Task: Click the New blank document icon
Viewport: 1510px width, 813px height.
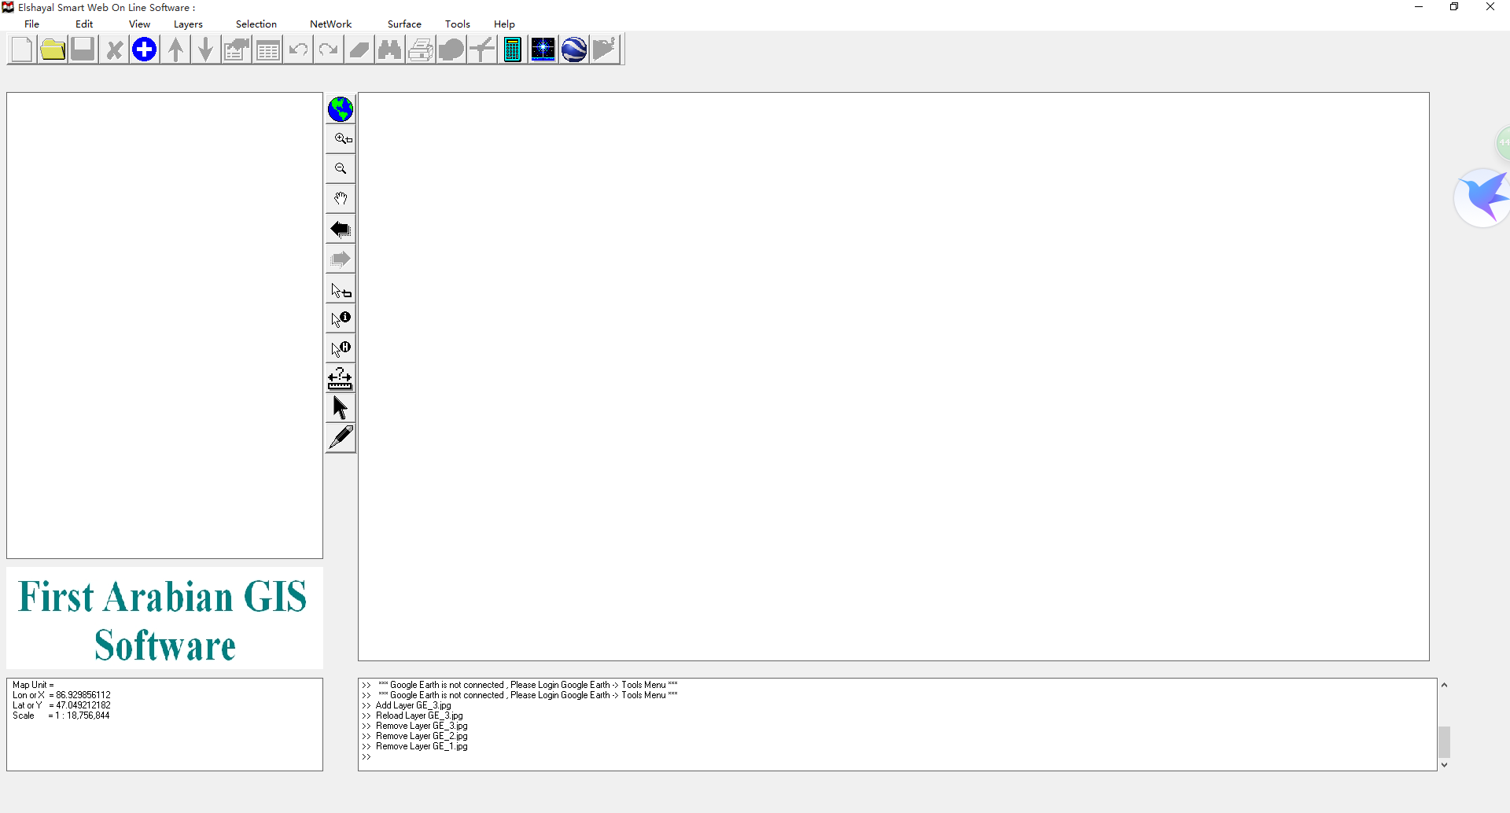Action: coord(22,50)
